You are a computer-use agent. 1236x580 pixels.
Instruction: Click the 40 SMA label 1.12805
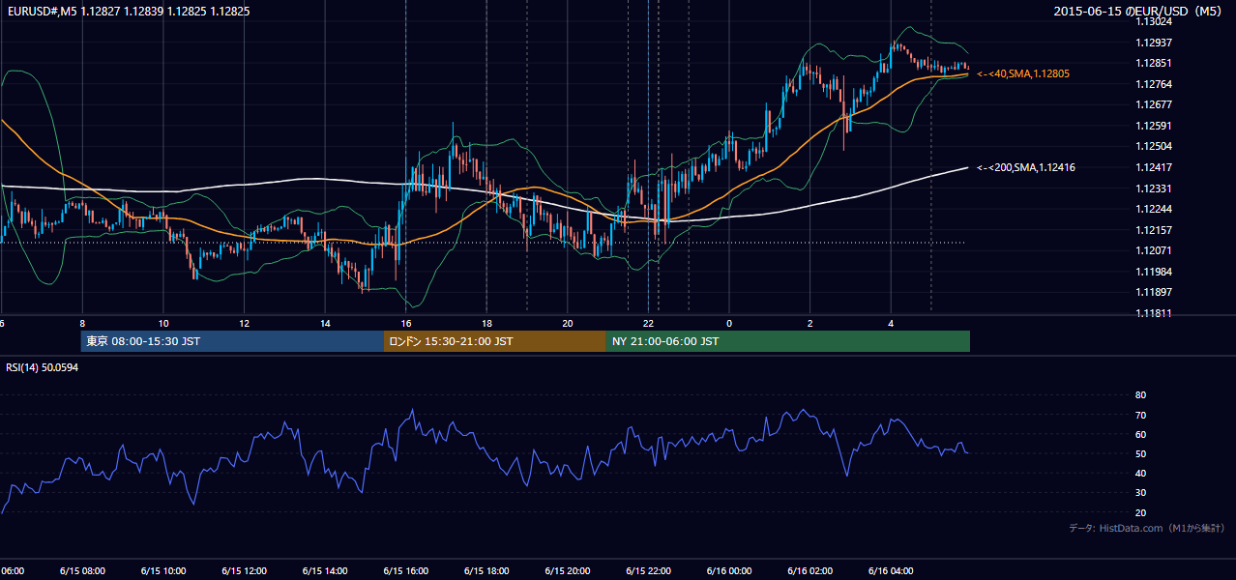pyautogui.click(x=1023, y=73)
